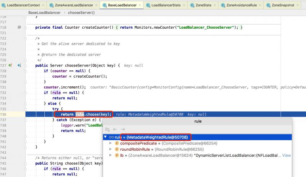Click the class icon on ZoneAwareLoadBalancer tab

pyautogui.click(x=51, y=5)
